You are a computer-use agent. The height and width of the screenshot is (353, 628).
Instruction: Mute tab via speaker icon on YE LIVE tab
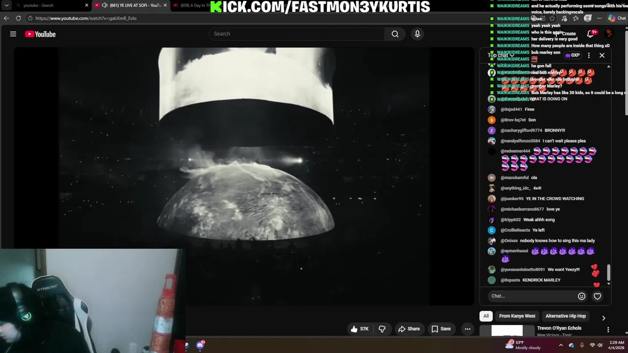[105, 5]
